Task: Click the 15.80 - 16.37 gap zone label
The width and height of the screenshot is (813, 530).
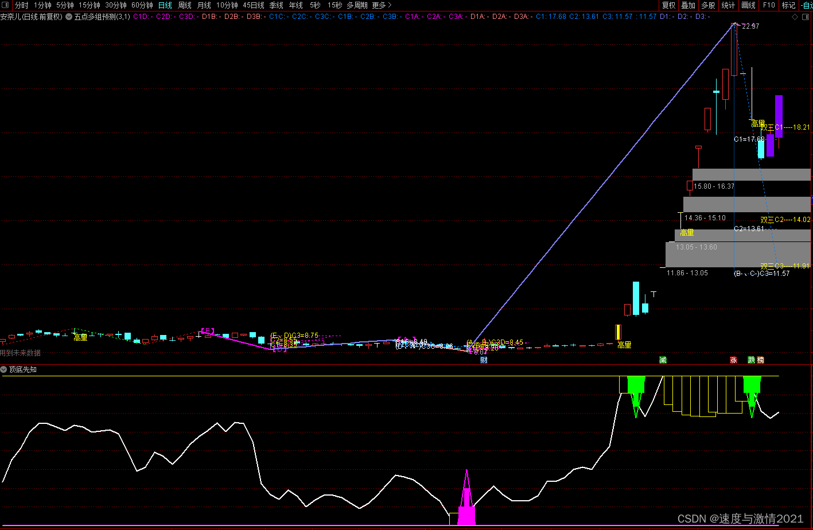Action: 714,186
